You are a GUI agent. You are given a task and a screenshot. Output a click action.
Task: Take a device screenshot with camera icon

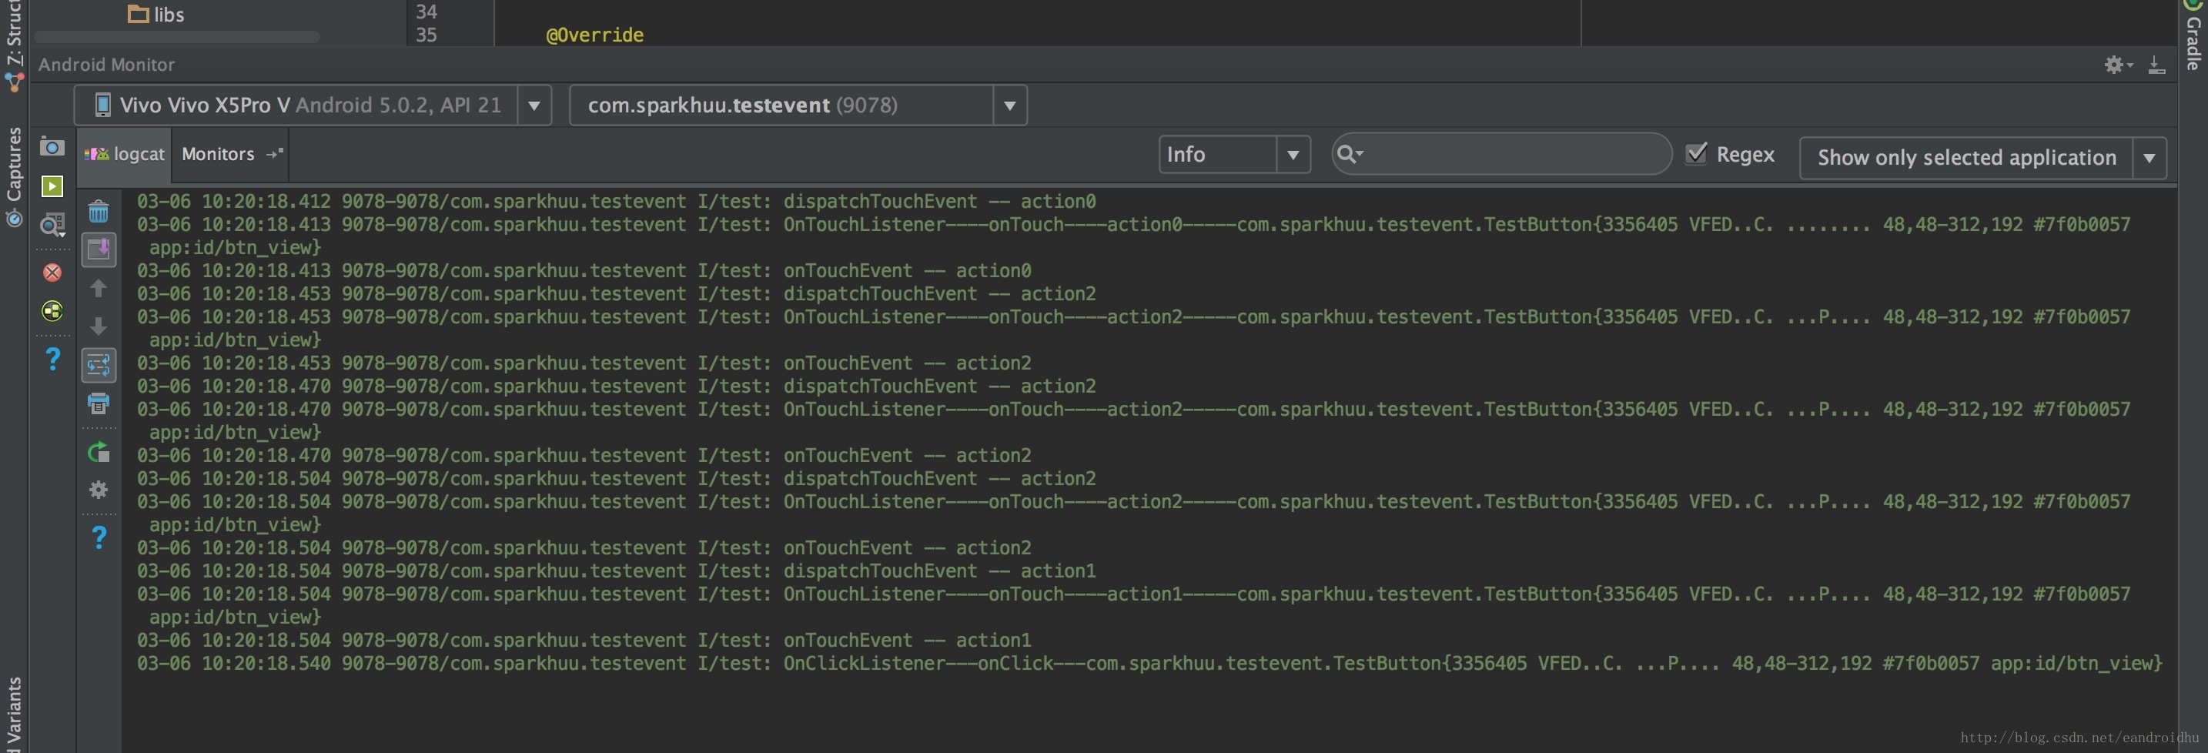point(52,148)
